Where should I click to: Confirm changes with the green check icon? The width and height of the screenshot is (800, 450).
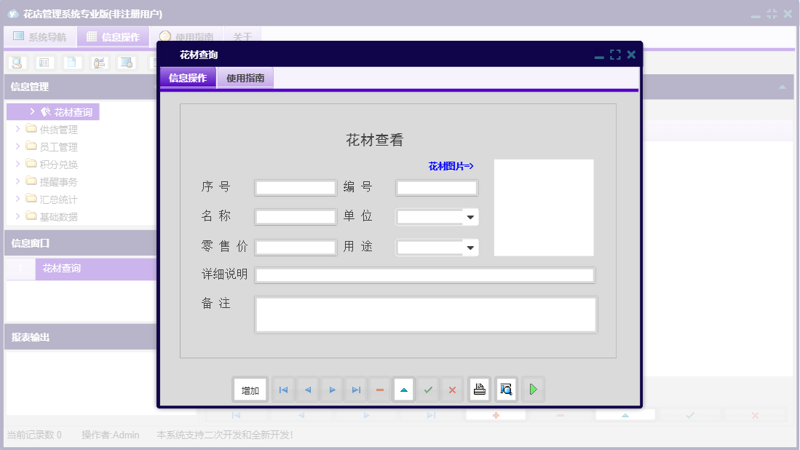pyautogui.click(x=428, y=389)
